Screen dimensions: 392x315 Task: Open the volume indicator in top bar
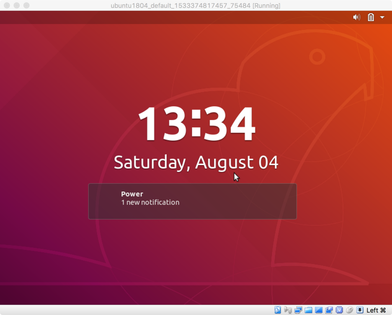pyautogui.click(x=357, y=17)
